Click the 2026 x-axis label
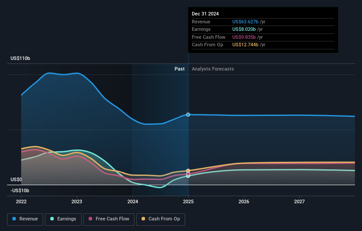This screenshot has width=362, height=231. tap(244, 201)
